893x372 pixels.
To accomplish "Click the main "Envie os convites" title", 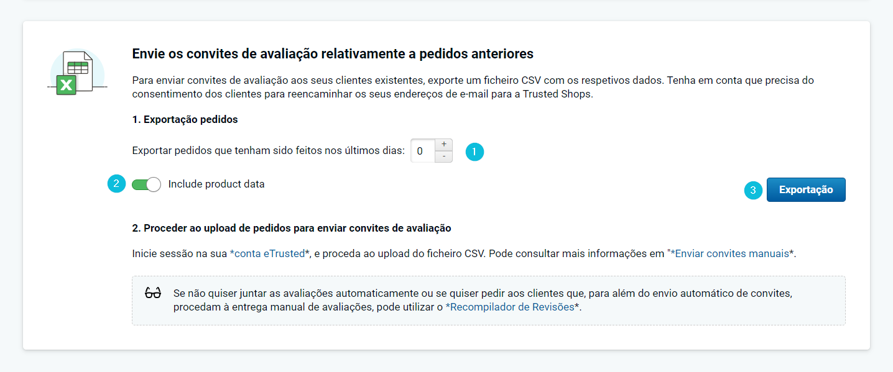I will tap(333, 54).
